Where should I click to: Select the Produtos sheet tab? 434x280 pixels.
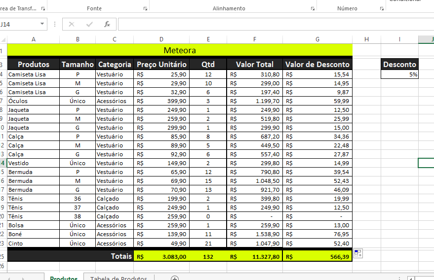point(64,278)
